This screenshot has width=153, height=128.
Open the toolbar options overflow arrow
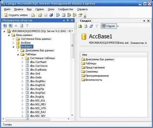[85, 16]
